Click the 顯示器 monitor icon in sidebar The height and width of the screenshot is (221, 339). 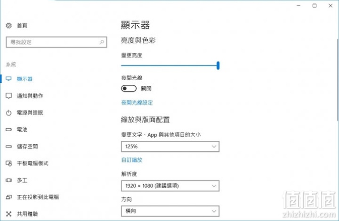coord(9,79)
